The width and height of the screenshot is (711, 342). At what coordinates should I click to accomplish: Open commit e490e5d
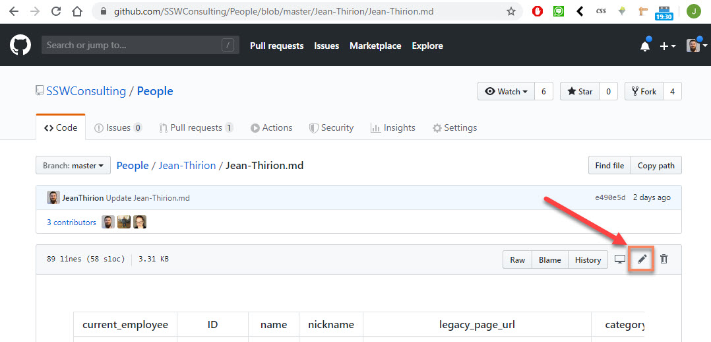point(610,197)
